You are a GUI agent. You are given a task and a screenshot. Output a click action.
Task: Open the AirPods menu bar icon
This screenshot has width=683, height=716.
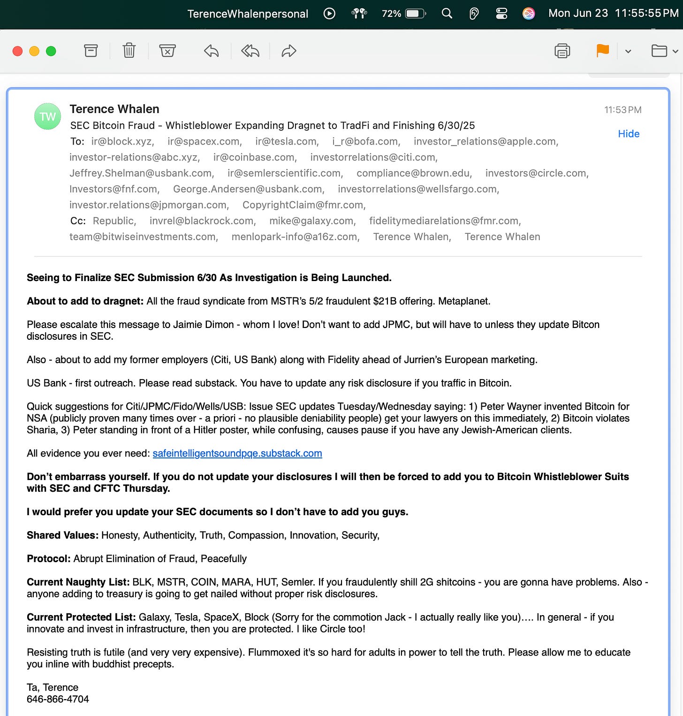[359, 14]
